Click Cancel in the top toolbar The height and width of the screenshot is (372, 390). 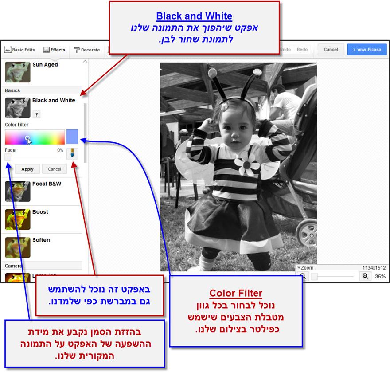point(331,50)
